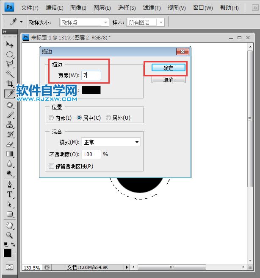Cancel stroke dialog with 取消 button
The width and height of the screenshot is (260, 278).
(x=169, y=80)
